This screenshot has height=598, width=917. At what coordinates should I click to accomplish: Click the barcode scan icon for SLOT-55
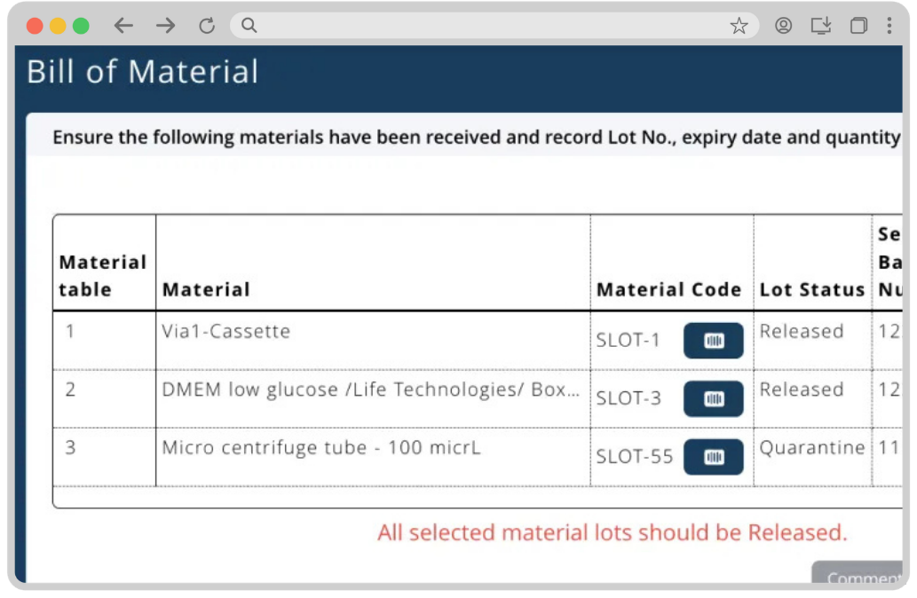click(x=713, y=457)
